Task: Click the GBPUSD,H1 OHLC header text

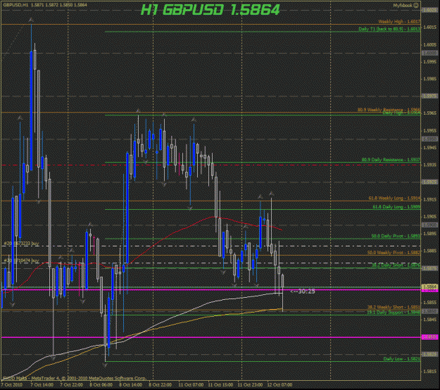Action: (45, 5)
